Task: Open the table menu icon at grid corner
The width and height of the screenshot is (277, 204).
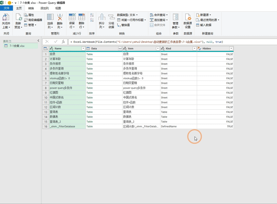Action: tap(46, 48)
